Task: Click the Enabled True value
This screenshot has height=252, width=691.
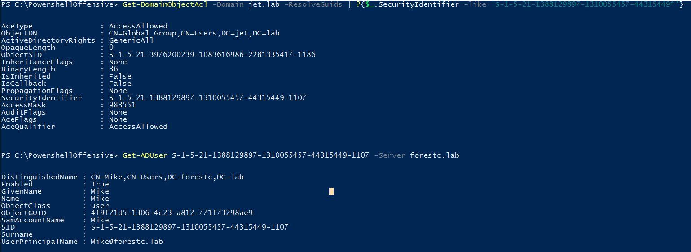Action: [x=100, y=184]
